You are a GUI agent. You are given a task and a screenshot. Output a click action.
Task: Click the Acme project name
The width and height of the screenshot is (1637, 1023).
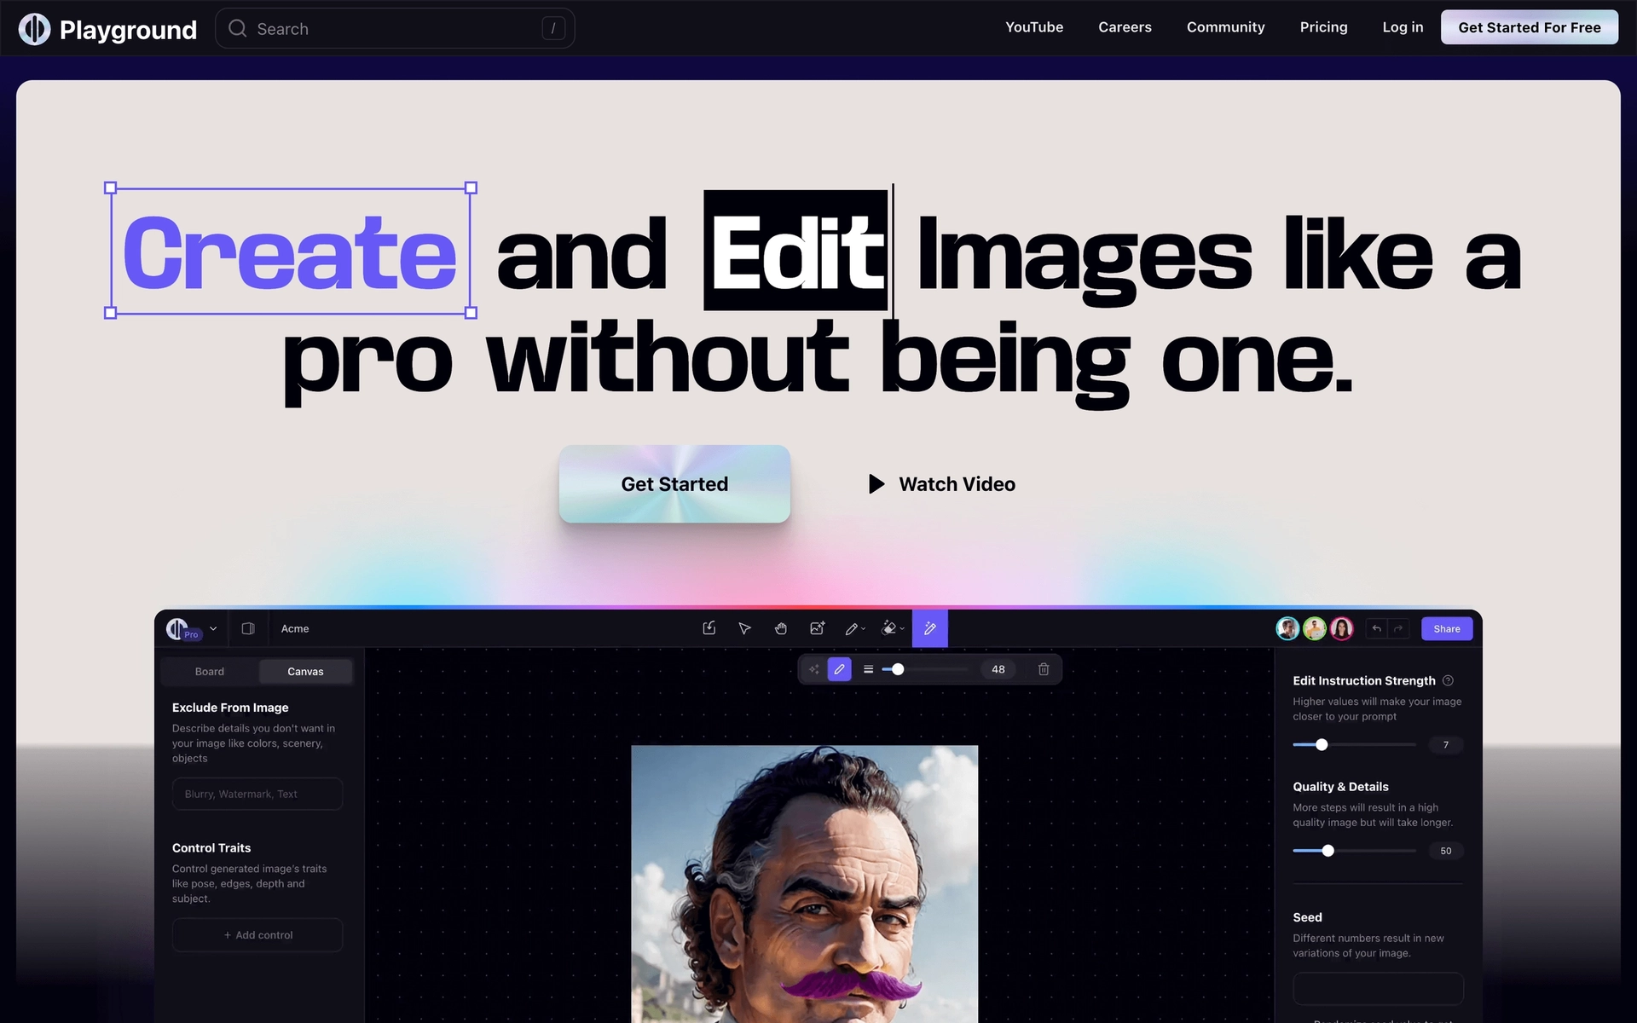point(295,628)
